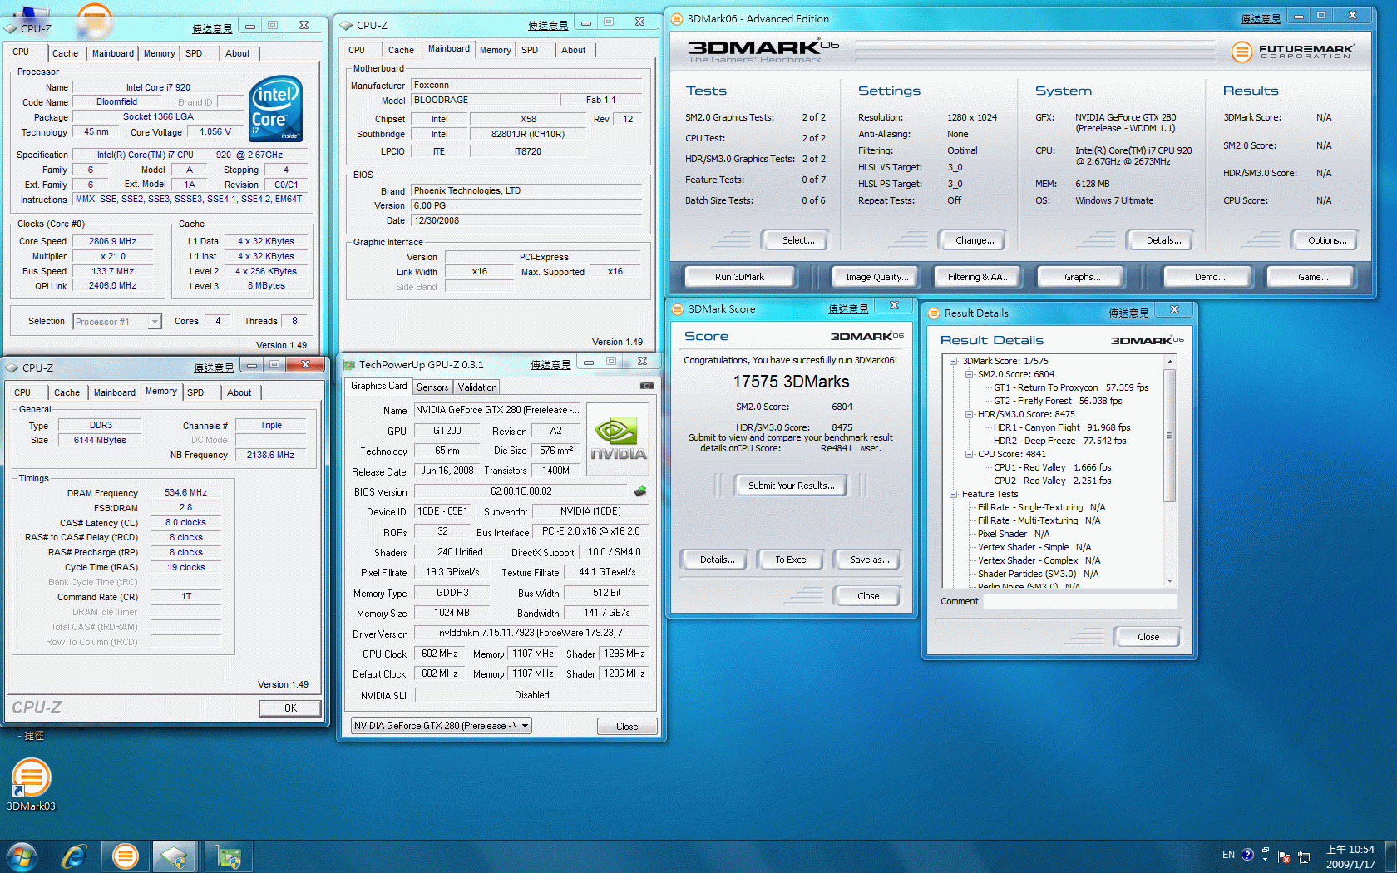Launch Internet Explorer from the taskbar
Viewport: 1397px width, 873px height.
(75, 856)
